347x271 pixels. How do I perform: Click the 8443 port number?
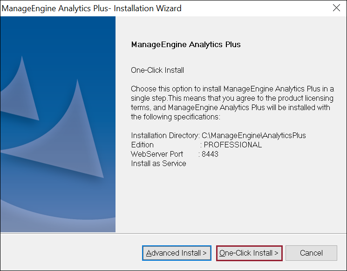[x=210, y=154]
